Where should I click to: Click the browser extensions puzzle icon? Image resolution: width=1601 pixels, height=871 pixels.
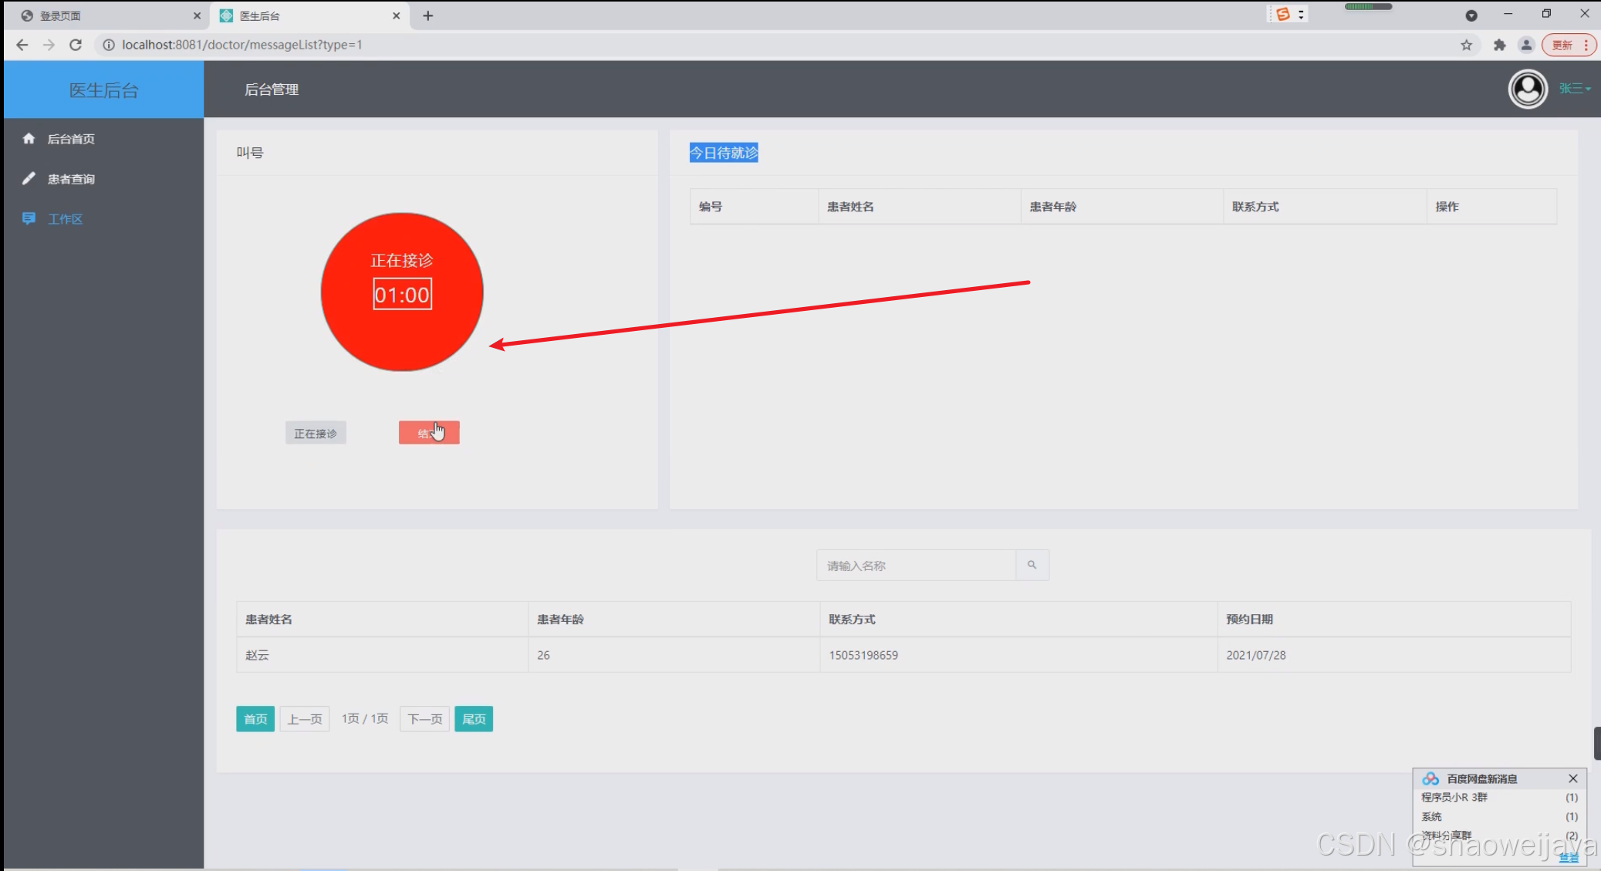[1499, 45]
